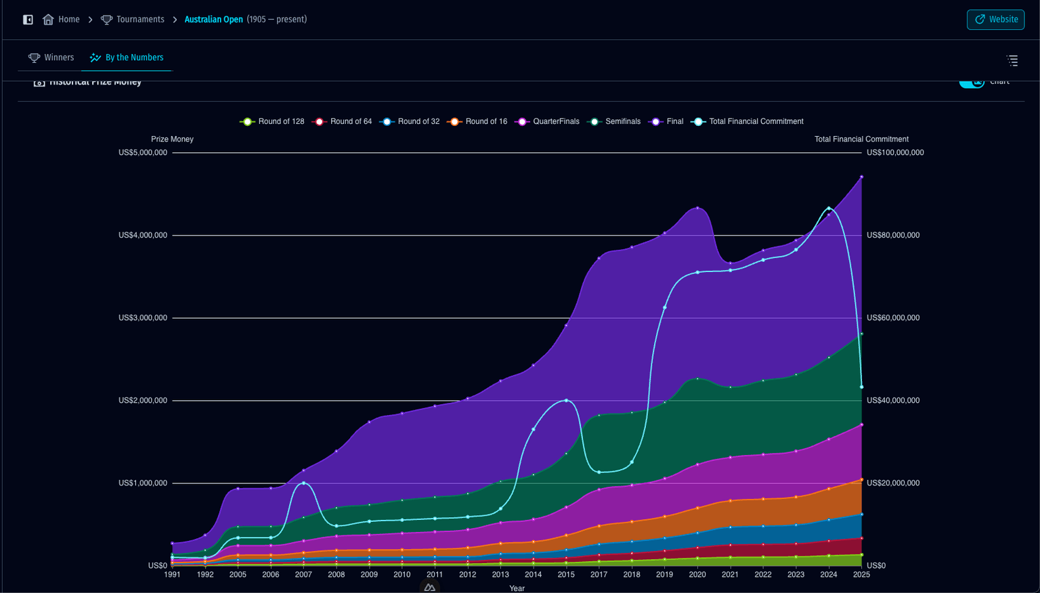Screen dimensions: 1040x593
Task: Click the 2007 Total Financial Commitment point
Action: click(303, 483)
